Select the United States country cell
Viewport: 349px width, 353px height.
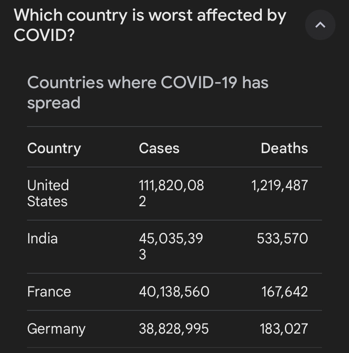[48, 193]
